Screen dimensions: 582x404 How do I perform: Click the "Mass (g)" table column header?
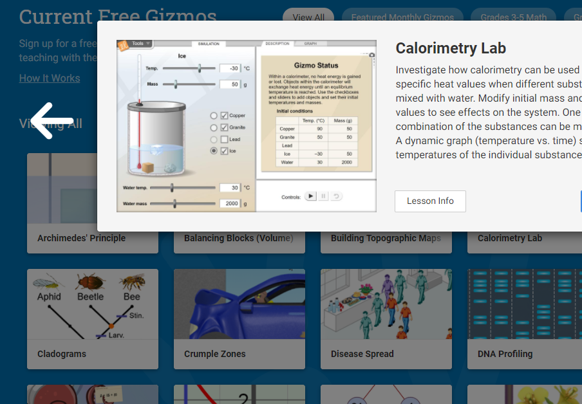tap(343, 120)
